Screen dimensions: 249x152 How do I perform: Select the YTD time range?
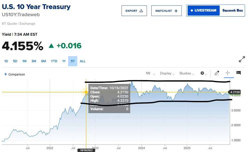[x=54, y=61]
